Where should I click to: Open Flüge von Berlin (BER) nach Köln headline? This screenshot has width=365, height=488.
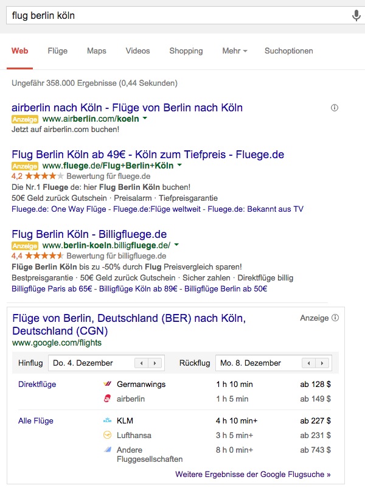(x=129, y=324)
